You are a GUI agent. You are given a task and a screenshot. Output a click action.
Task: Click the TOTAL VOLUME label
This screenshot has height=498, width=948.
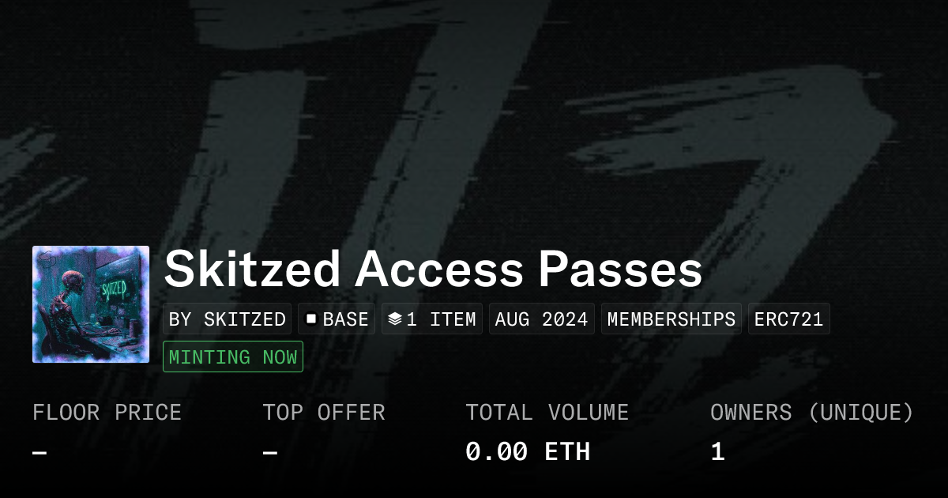(547, 413)
